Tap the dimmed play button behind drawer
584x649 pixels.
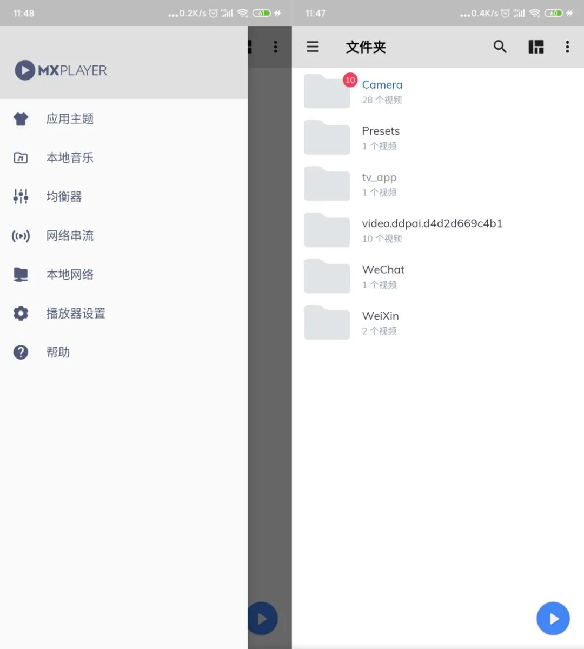coord(263,618)
